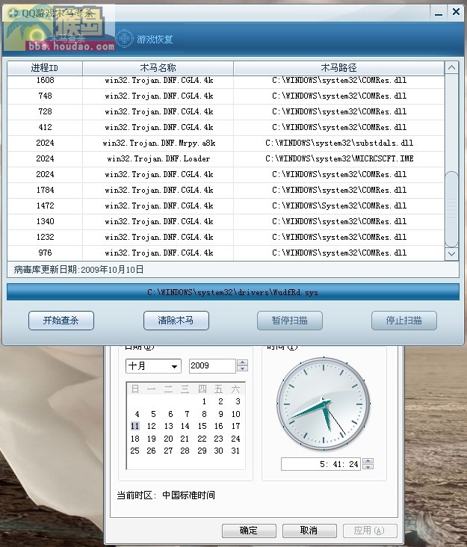
Task: Click the 进程ID column header
Action: pos(45,68)
